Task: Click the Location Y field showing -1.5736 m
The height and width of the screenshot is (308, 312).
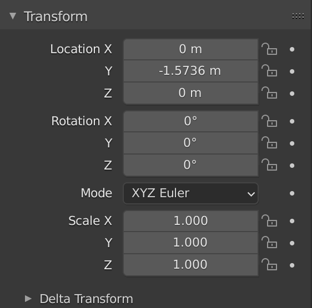Action: 190,71
